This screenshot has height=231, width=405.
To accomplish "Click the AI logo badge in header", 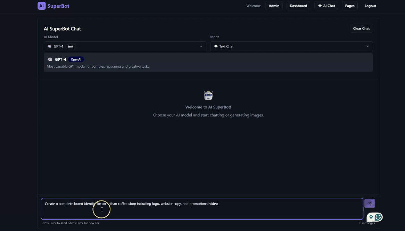I will point(41,6).
